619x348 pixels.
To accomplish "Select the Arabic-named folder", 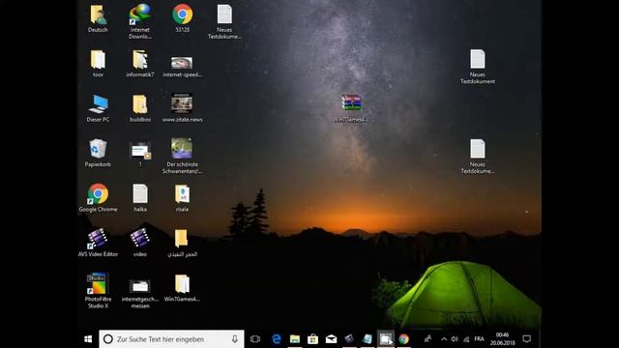I will click(181, 239).
